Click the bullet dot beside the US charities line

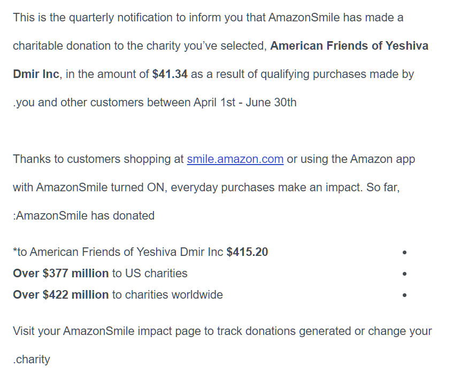[x=404, y=274]
